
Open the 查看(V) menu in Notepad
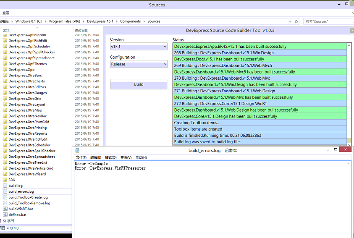click(x=126, y=157)
